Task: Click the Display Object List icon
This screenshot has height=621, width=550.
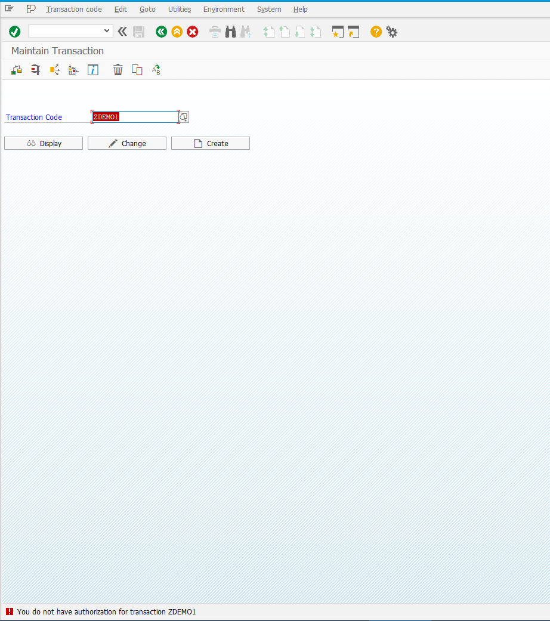Action: coord(73,70)
